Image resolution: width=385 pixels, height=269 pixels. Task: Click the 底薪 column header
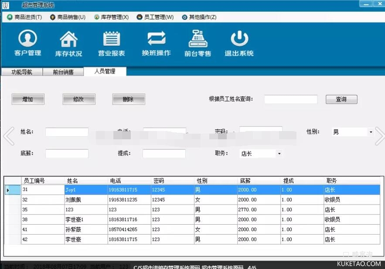pyautogui.click(x=259, y=181)
